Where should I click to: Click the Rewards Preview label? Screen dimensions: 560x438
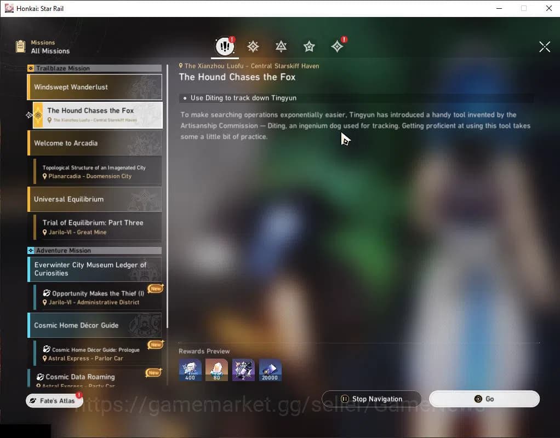[204, 351]
